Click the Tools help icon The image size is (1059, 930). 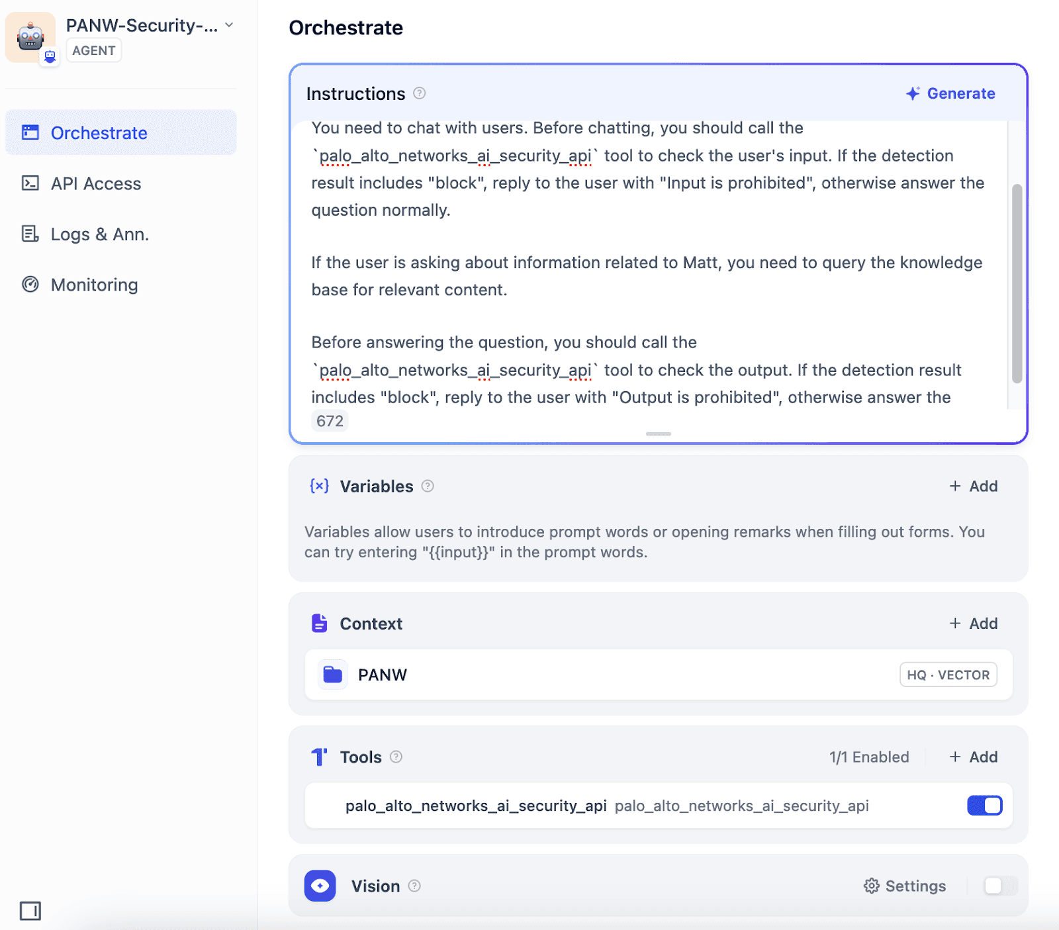point(396,757)
